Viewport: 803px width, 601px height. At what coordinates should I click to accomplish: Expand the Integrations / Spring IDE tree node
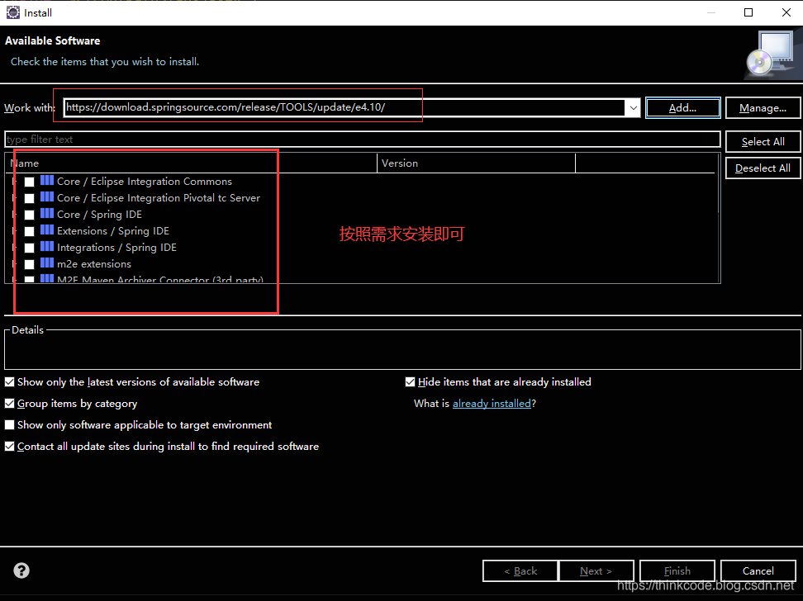(13, 248)
